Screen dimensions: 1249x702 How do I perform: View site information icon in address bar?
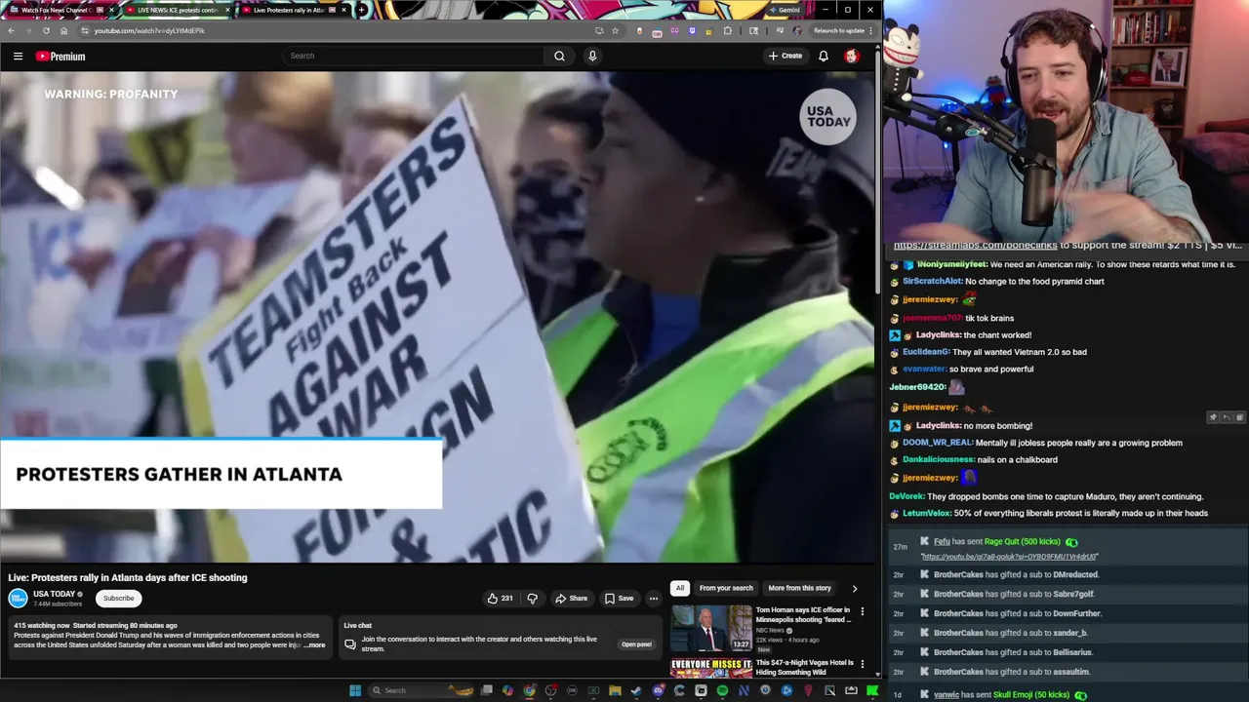coord(85,30)
